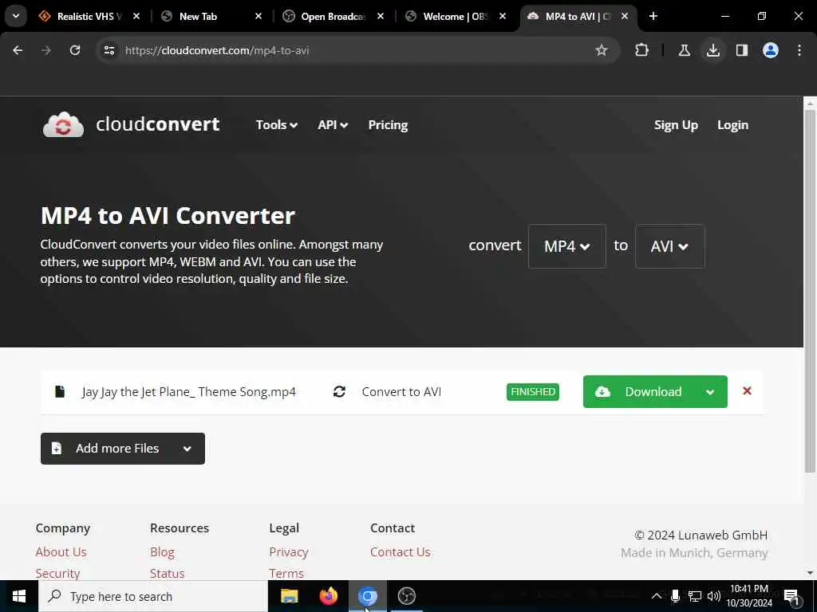Open the Terms footer link
This screenshot has width=817, height=612.
tap(286, 573)
